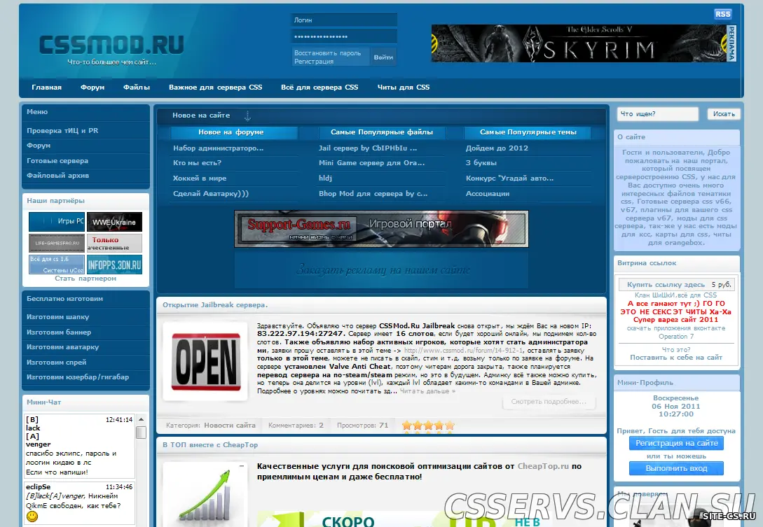Image resolution: width=763 pixels, height=527 pixels.
Task: Focus the Логин input field
Action: (343, 20)
